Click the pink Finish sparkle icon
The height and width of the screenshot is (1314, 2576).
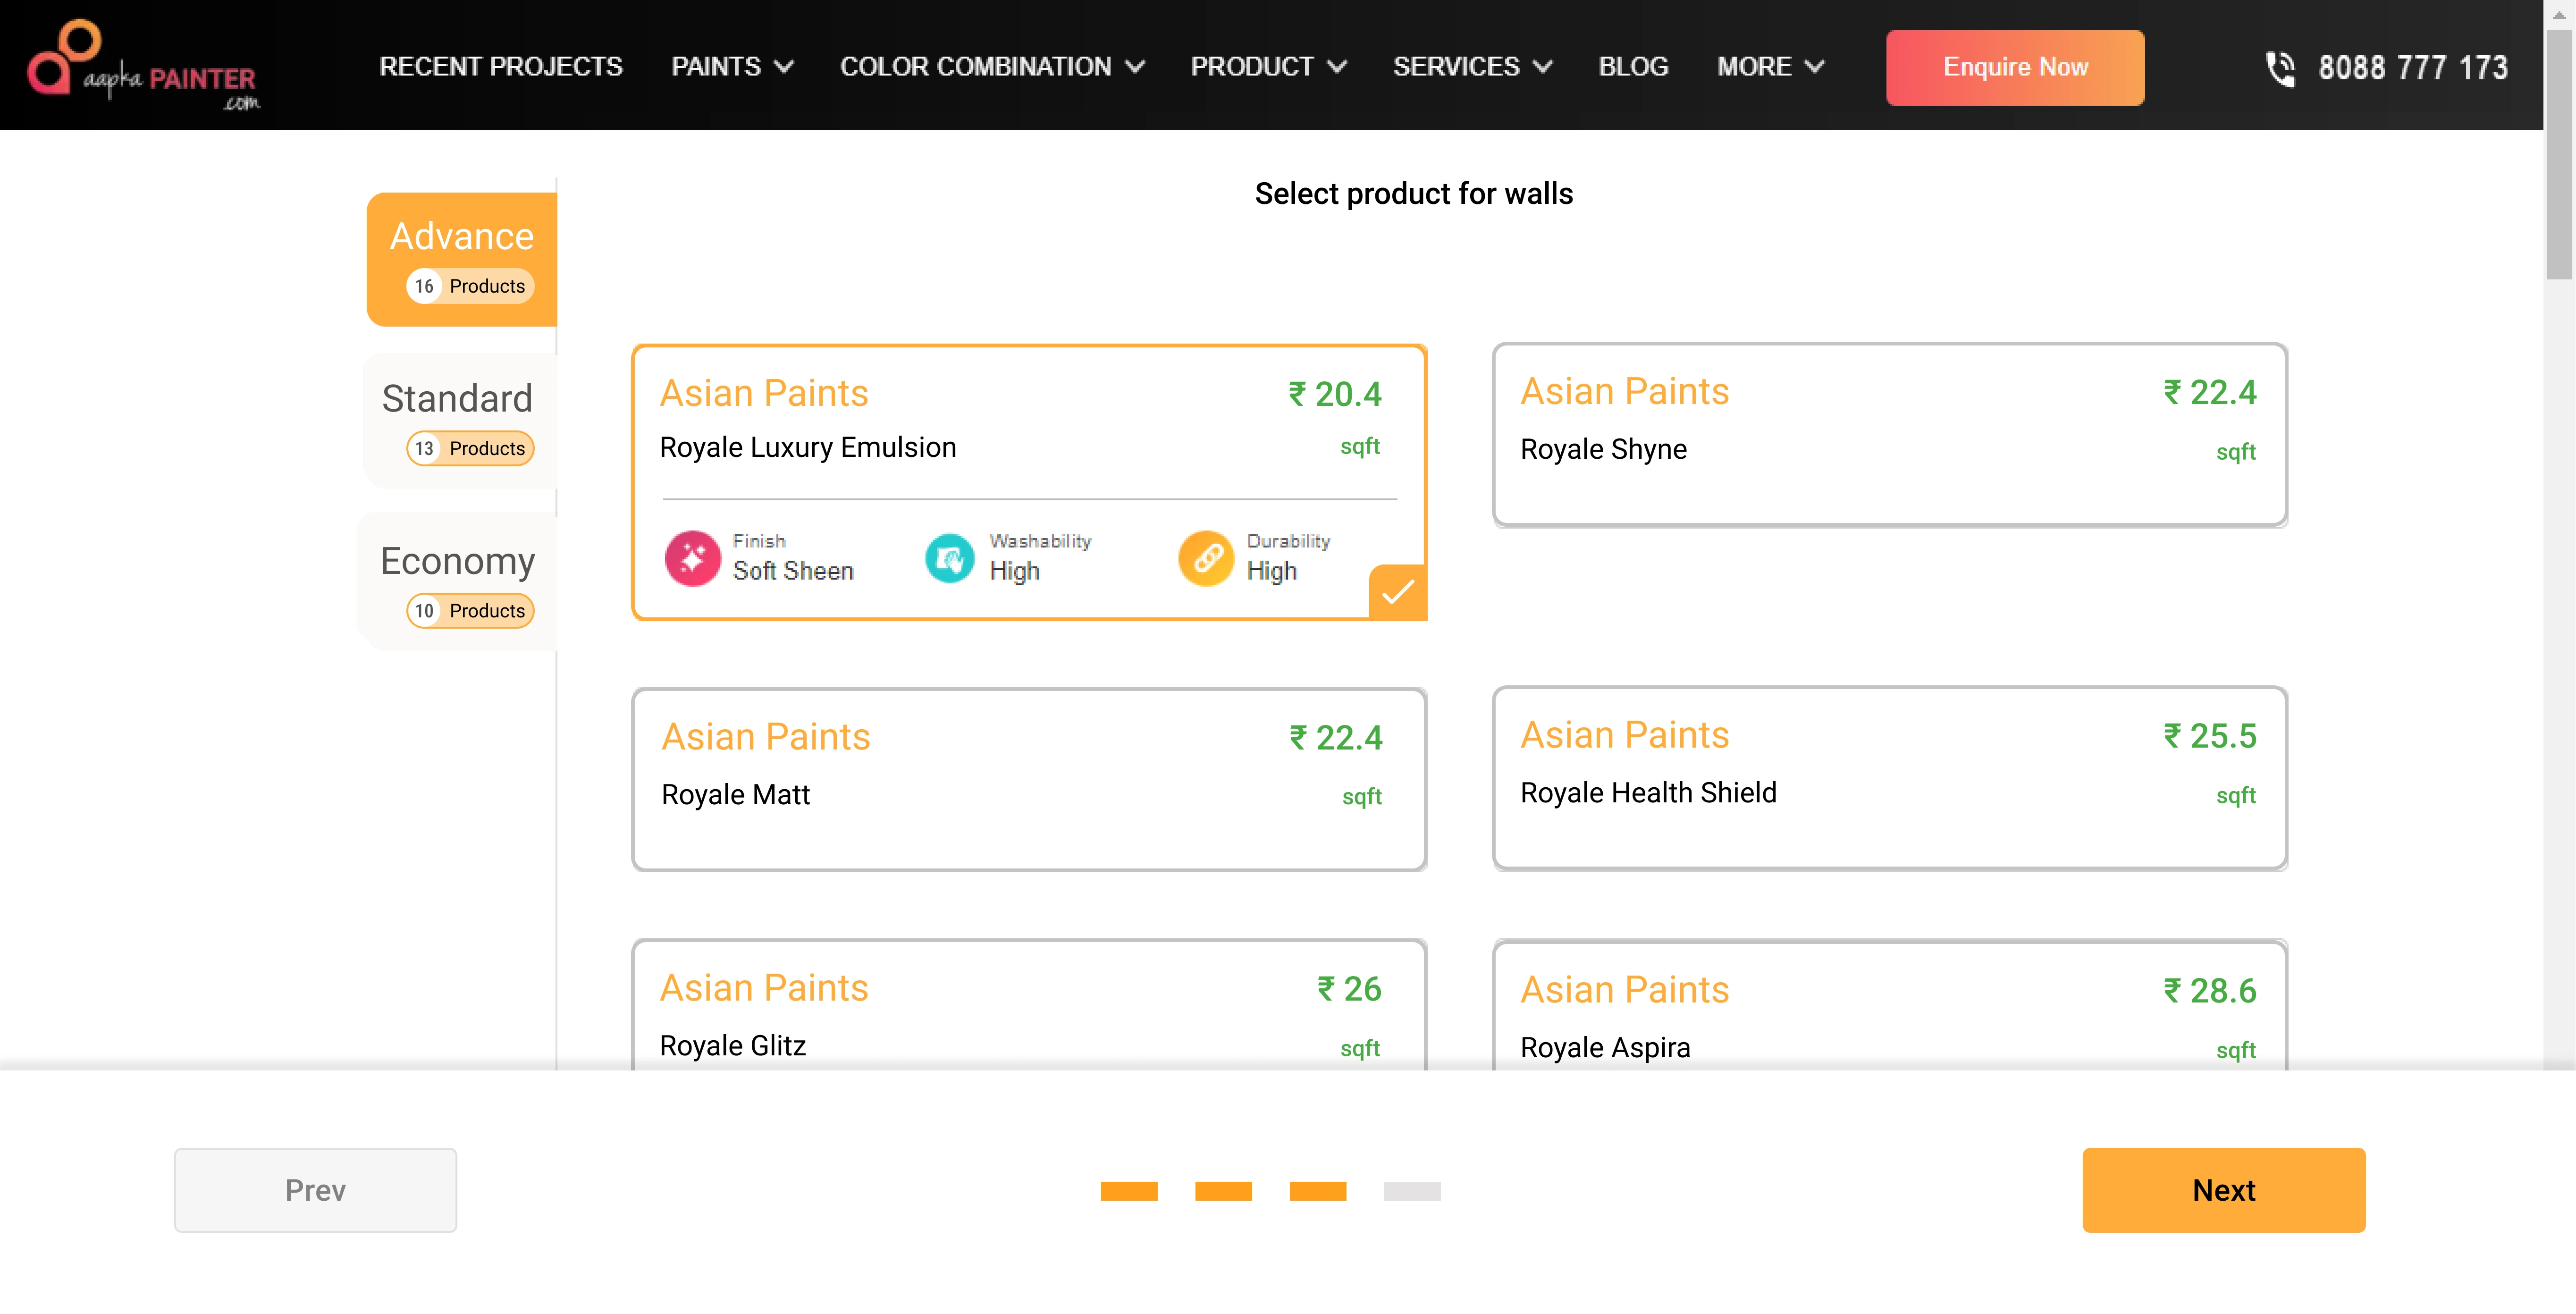pyautogui.click(x=692, y=558)
